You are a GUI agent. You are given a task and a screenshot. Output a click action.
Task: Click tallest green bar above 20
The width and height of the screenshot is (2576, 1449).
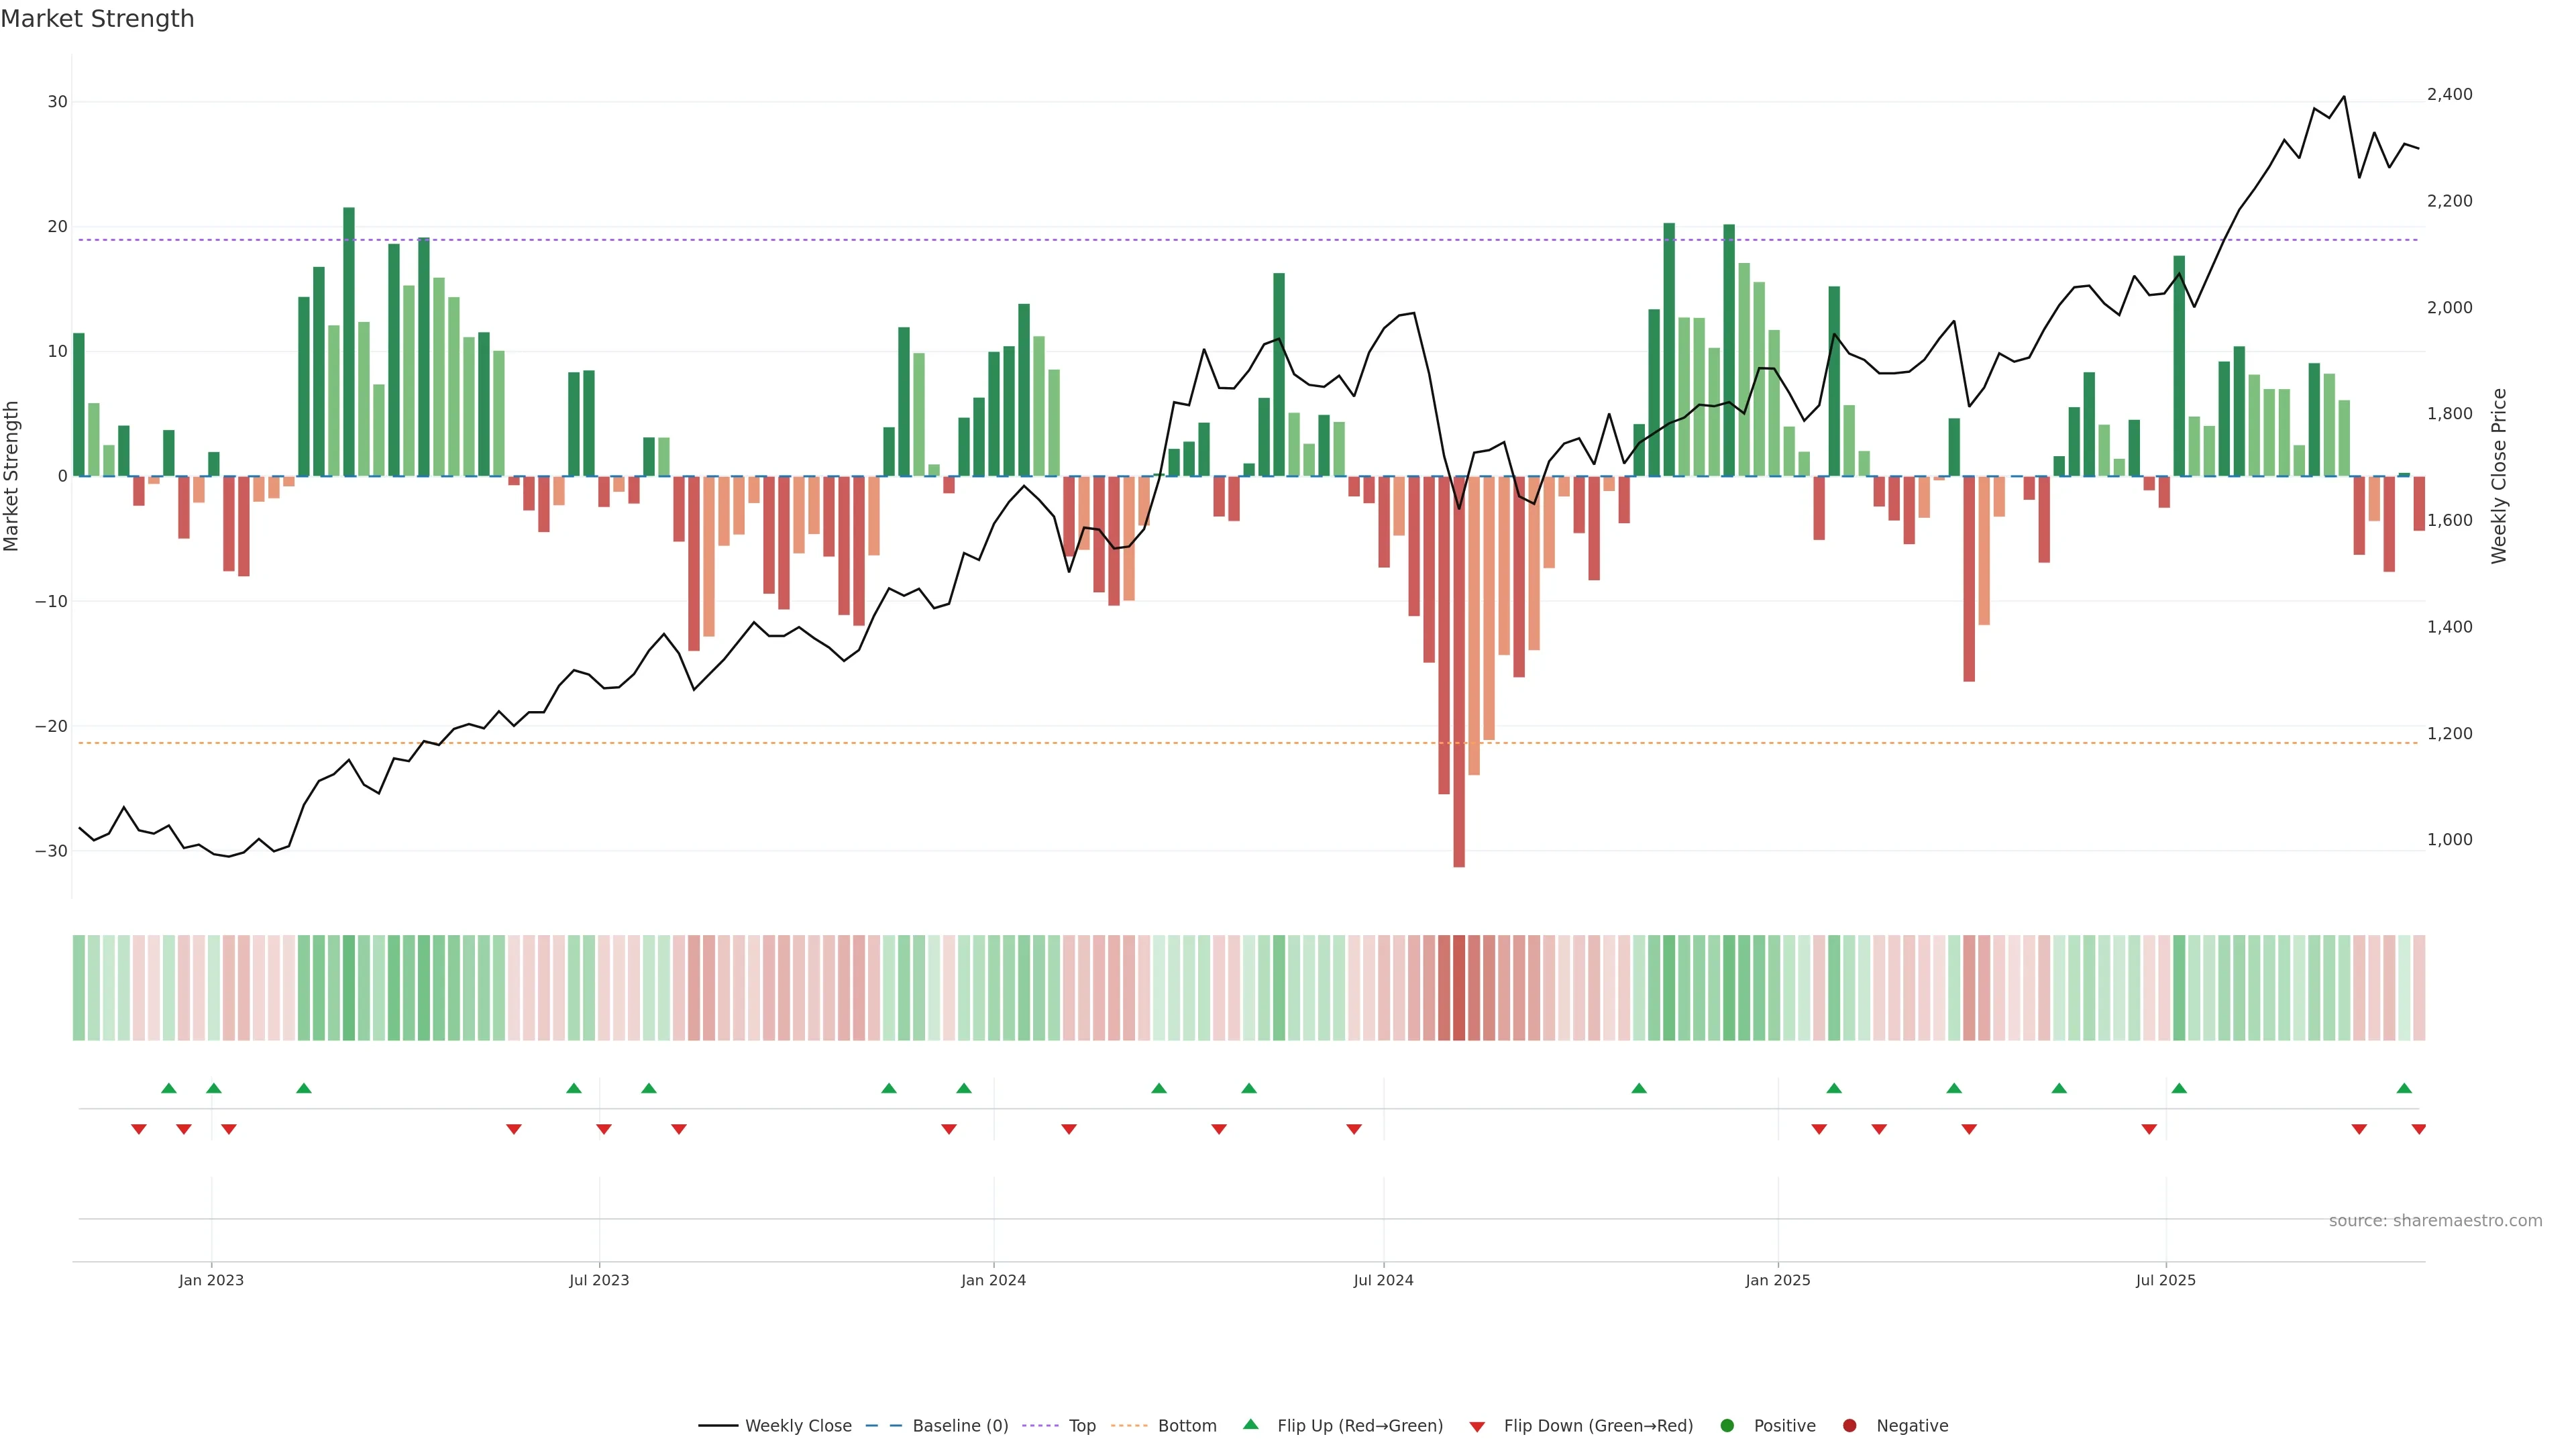(349, 340)
